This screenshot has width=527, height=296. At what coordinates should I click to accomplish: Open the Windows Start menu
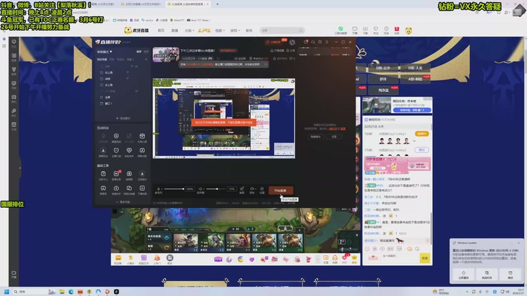7,291
